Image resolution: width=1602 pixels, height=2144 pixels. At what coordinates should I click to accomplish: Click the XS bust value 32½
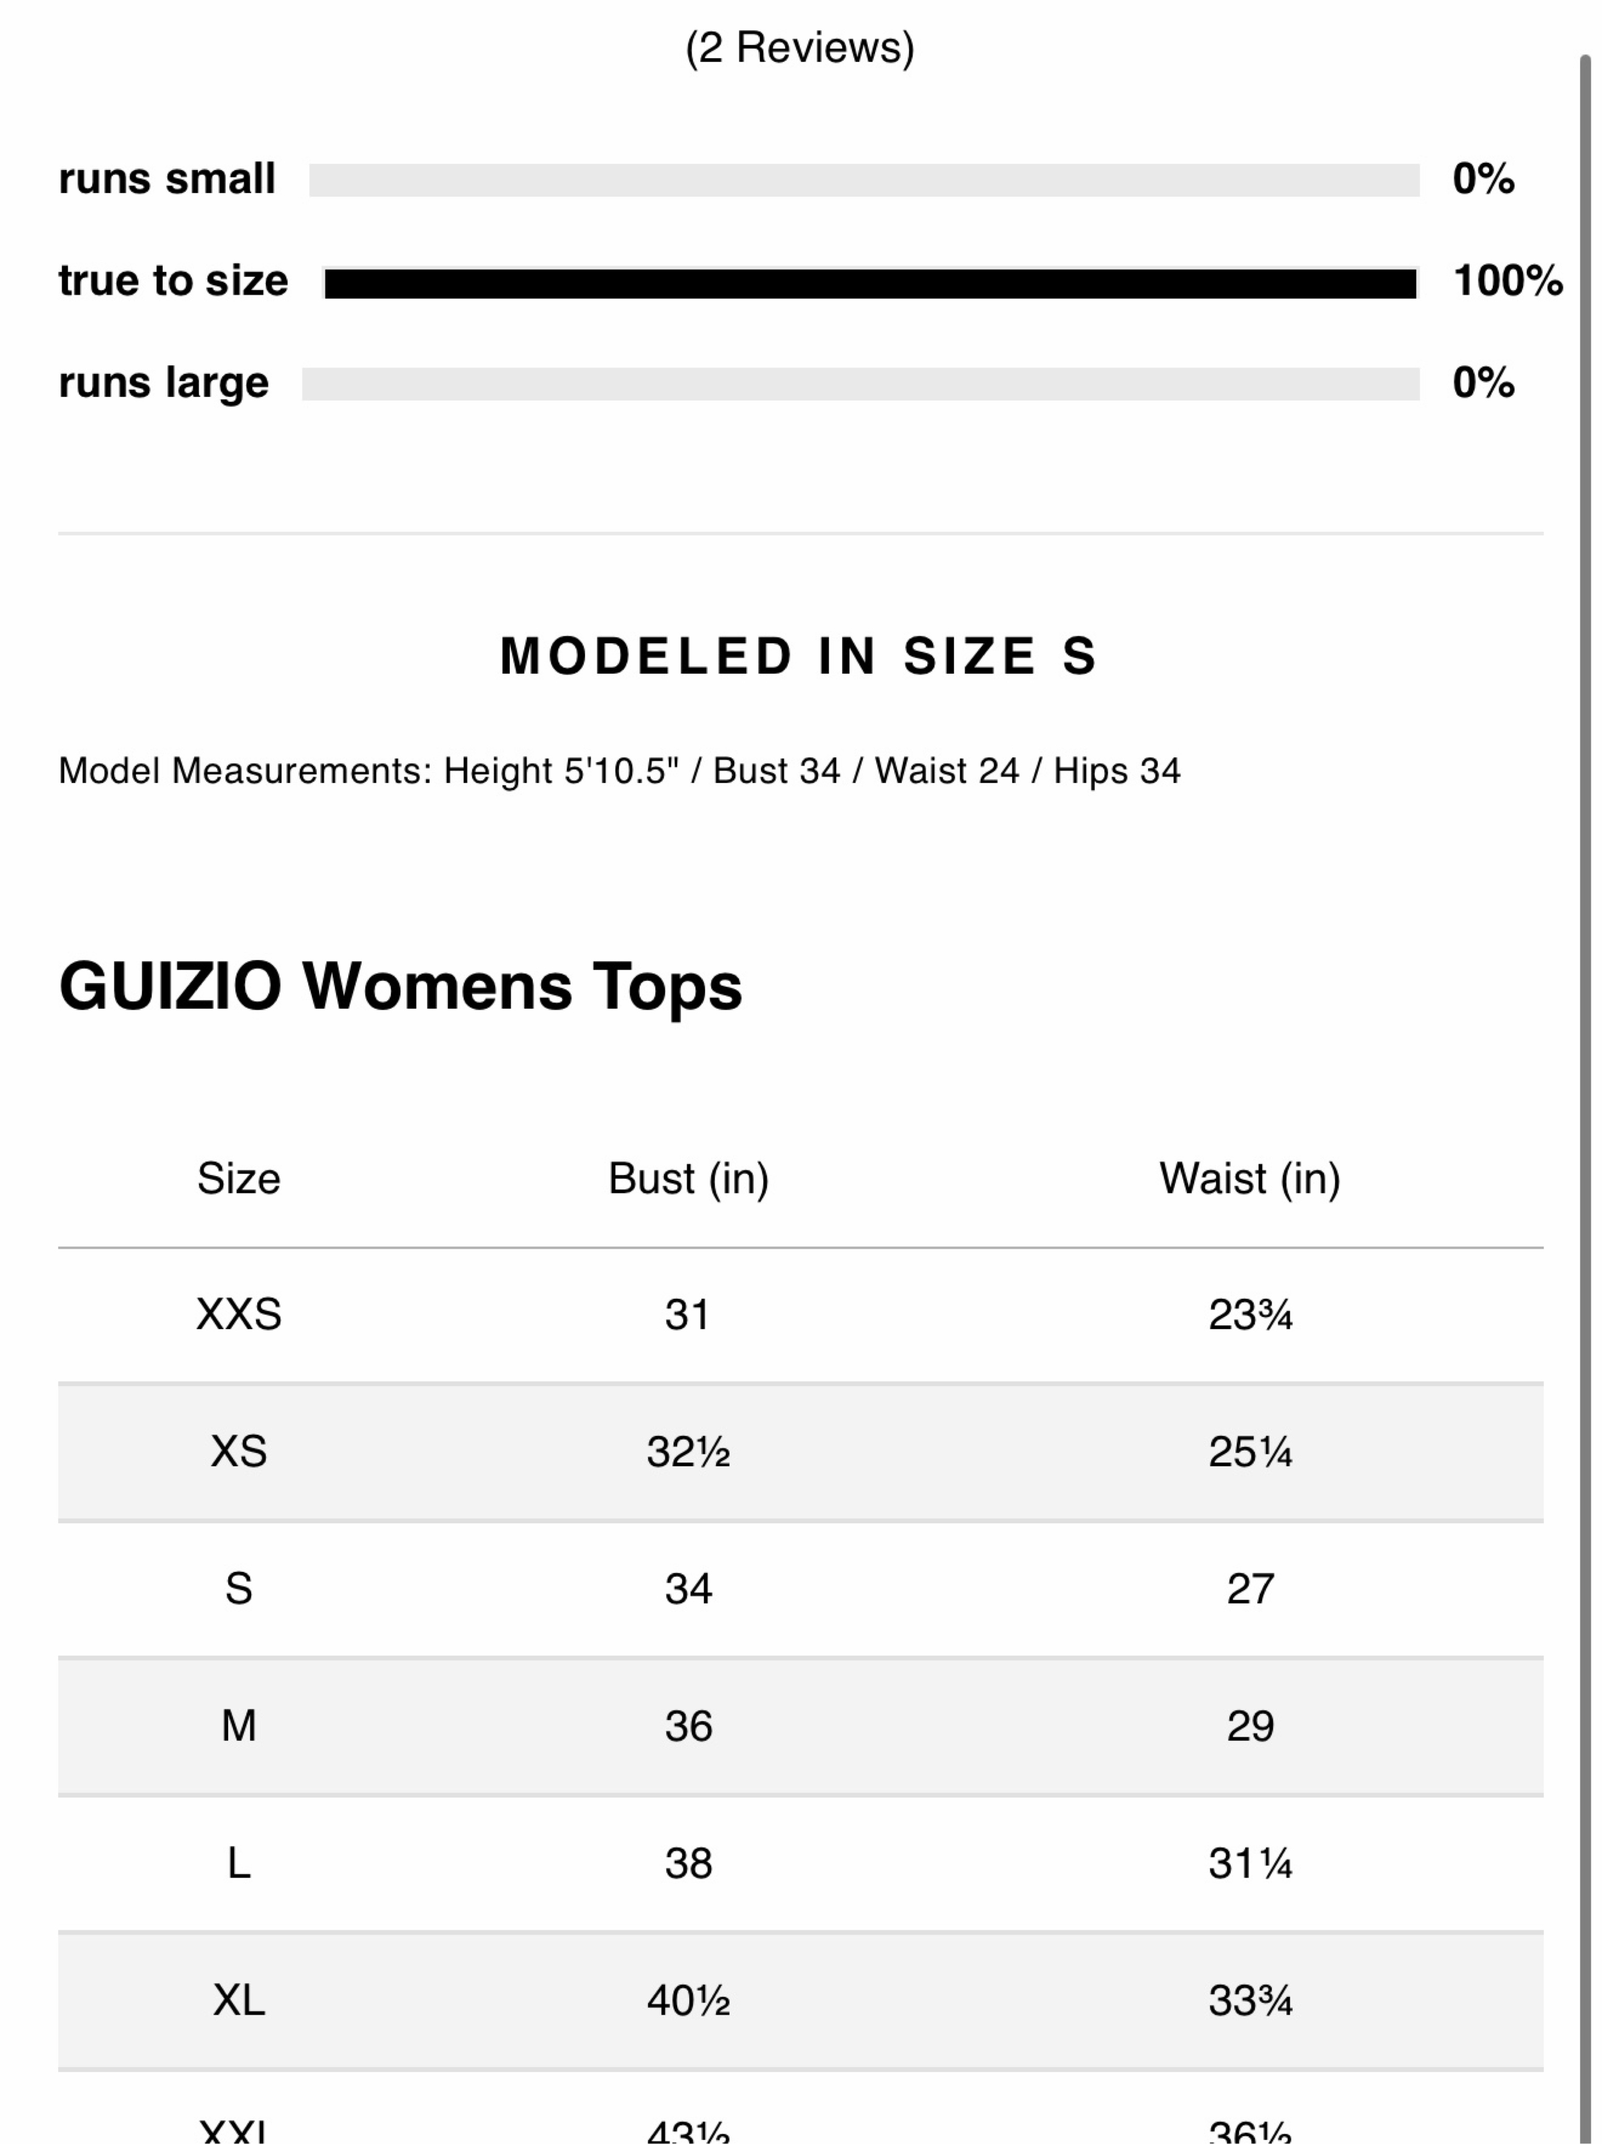pos(688,1453)
